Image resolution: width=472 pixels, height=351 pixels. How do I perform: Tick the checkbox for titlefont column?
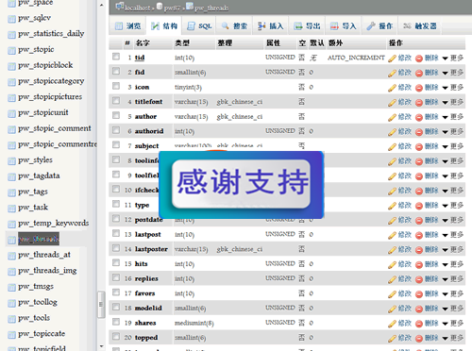[116, 101]
